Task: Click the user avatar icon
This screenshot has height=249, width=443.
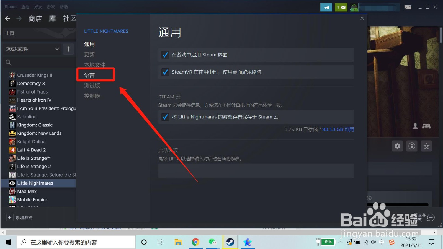Action: click(354, 7)
